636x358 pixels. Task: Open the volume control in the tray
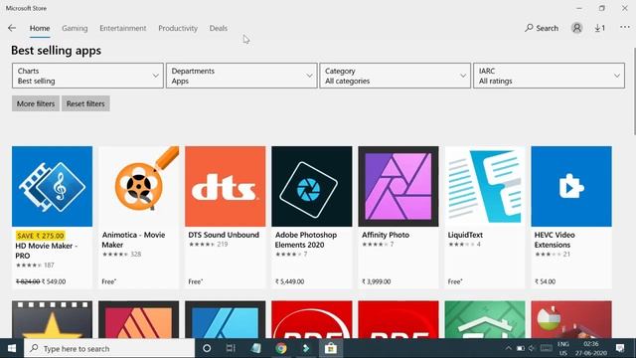(532, 348)
